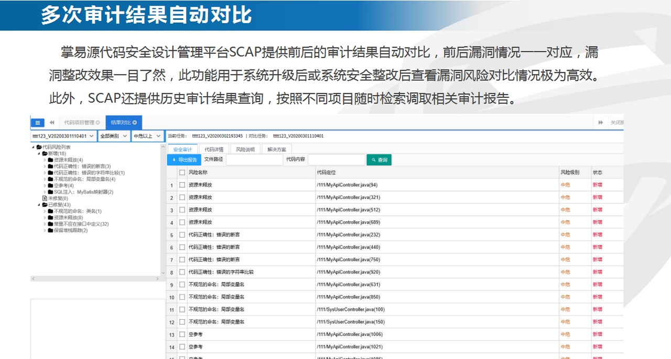The image size is (671, 359).
Task: Open the 全部类别 category dropdown
Action: pyautogui.click(x=114, y=136)
